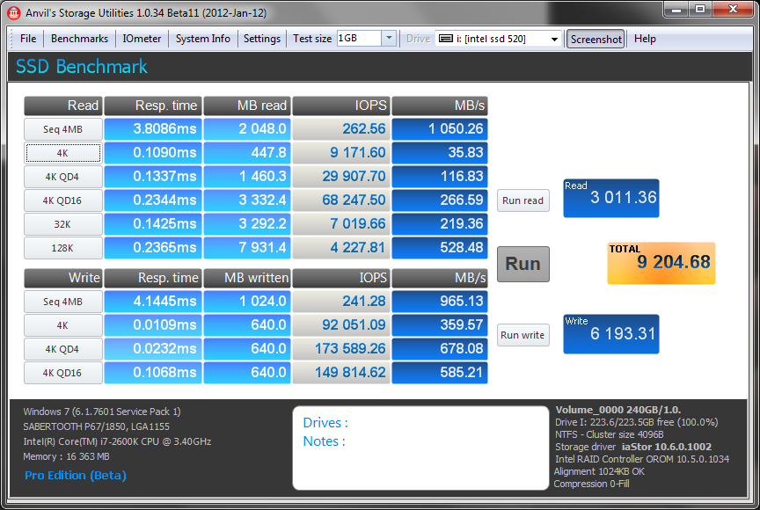
Task: Click the 68 247.50 IOPS cell
Action: (x=341, y=200)
